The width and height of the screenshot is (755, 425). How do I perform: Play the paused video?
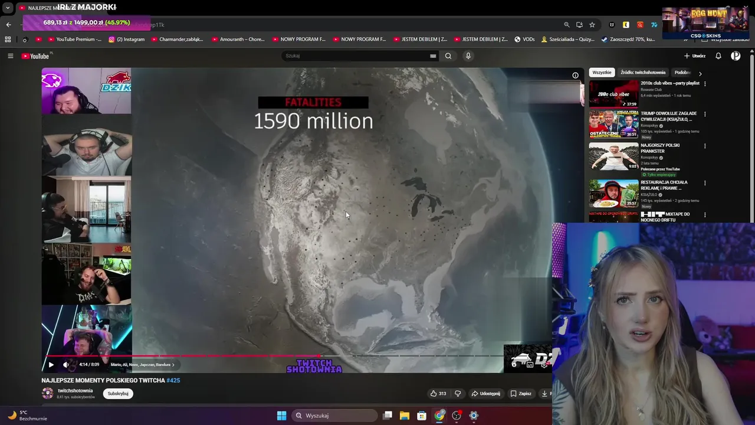(x=51, y=365)
